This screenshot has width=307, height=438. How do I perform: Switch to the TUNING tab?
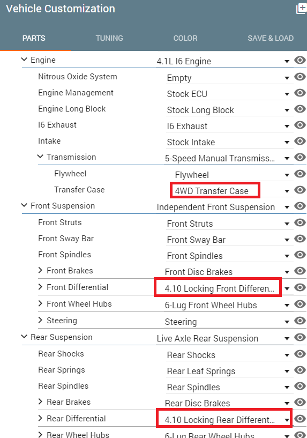coord(109,38)
